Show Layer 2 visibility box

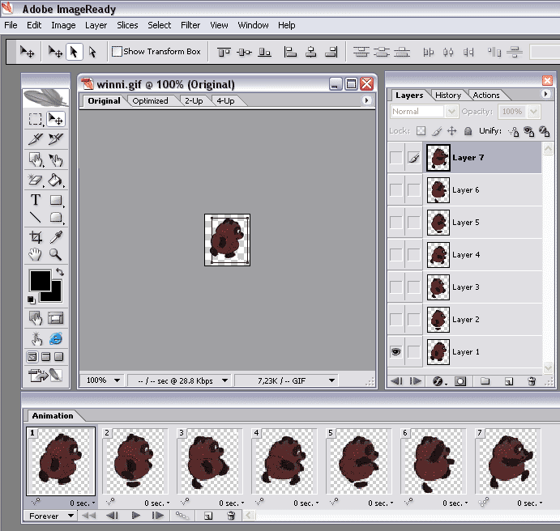tap(395, 320)
